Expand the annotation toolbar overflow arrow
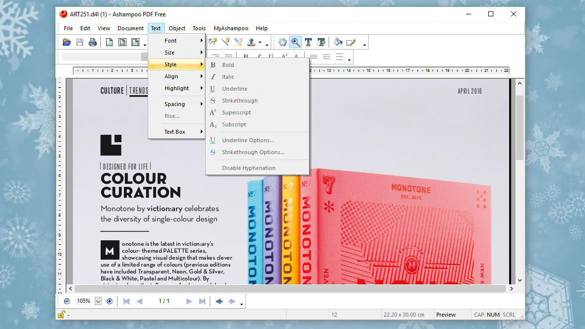Viewport: 585px width, 329px height. [267, 45]
